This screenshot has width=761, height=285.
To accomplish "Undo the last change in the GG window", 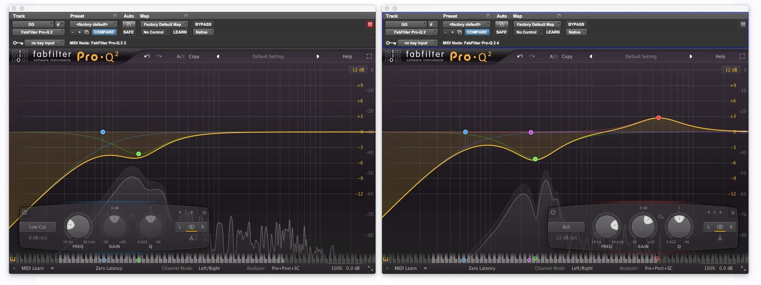I will coord(520,56).
